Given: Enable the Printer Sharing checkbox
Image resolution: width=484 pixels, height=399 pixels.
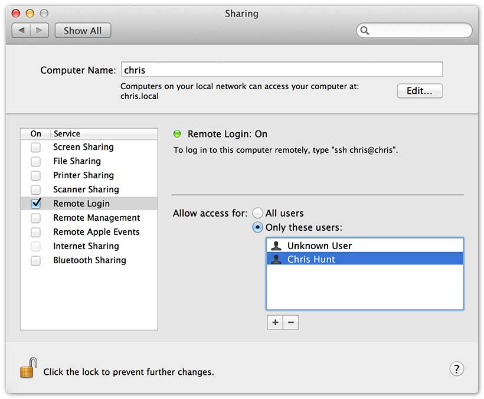Looking at the screenshot, I should (35, 175).
